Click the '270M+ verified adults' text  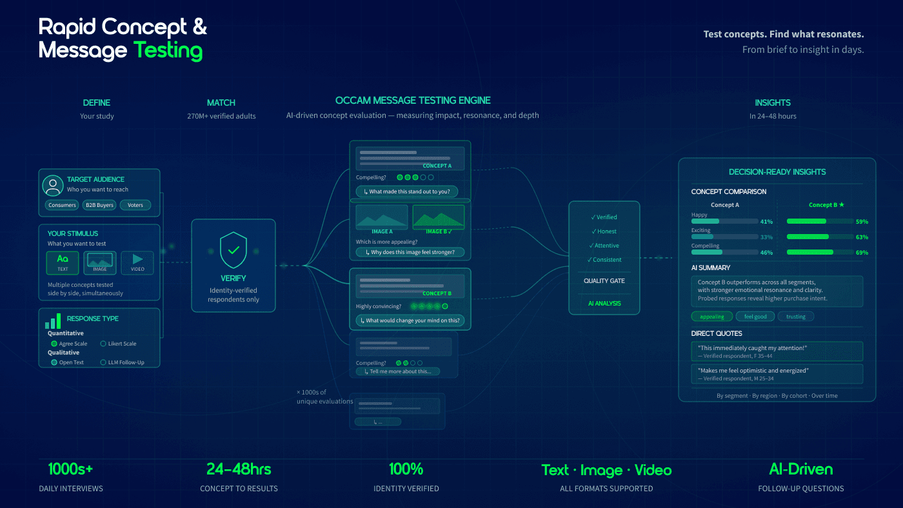point(221,116)
